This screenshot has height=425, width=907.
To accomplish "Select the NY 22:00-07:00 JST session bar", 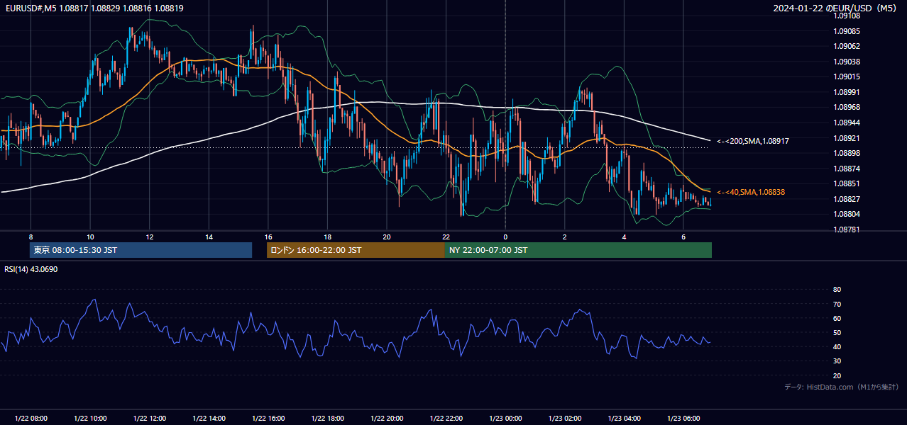I will tap(578, 250).
